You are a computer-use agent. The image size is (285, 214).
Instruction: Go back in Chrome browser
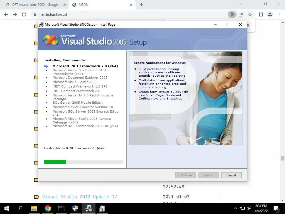point(6,14)
